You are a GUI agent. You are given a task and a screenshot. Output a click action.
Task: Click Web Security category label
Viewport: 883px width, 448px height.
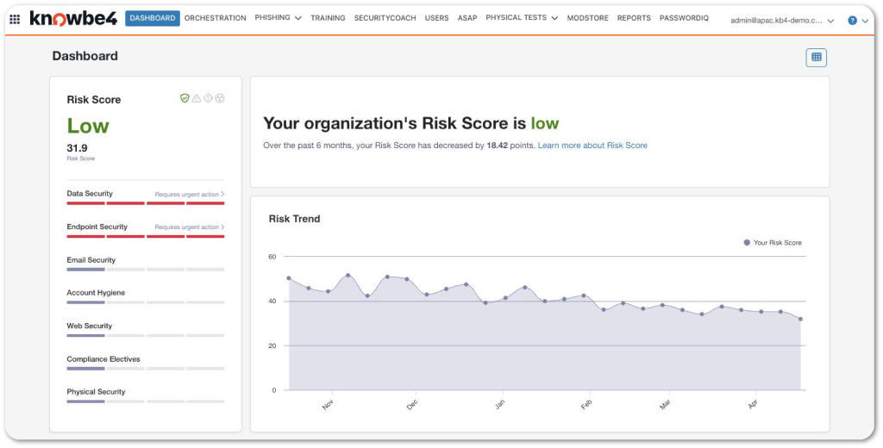(x=89, y=326)
